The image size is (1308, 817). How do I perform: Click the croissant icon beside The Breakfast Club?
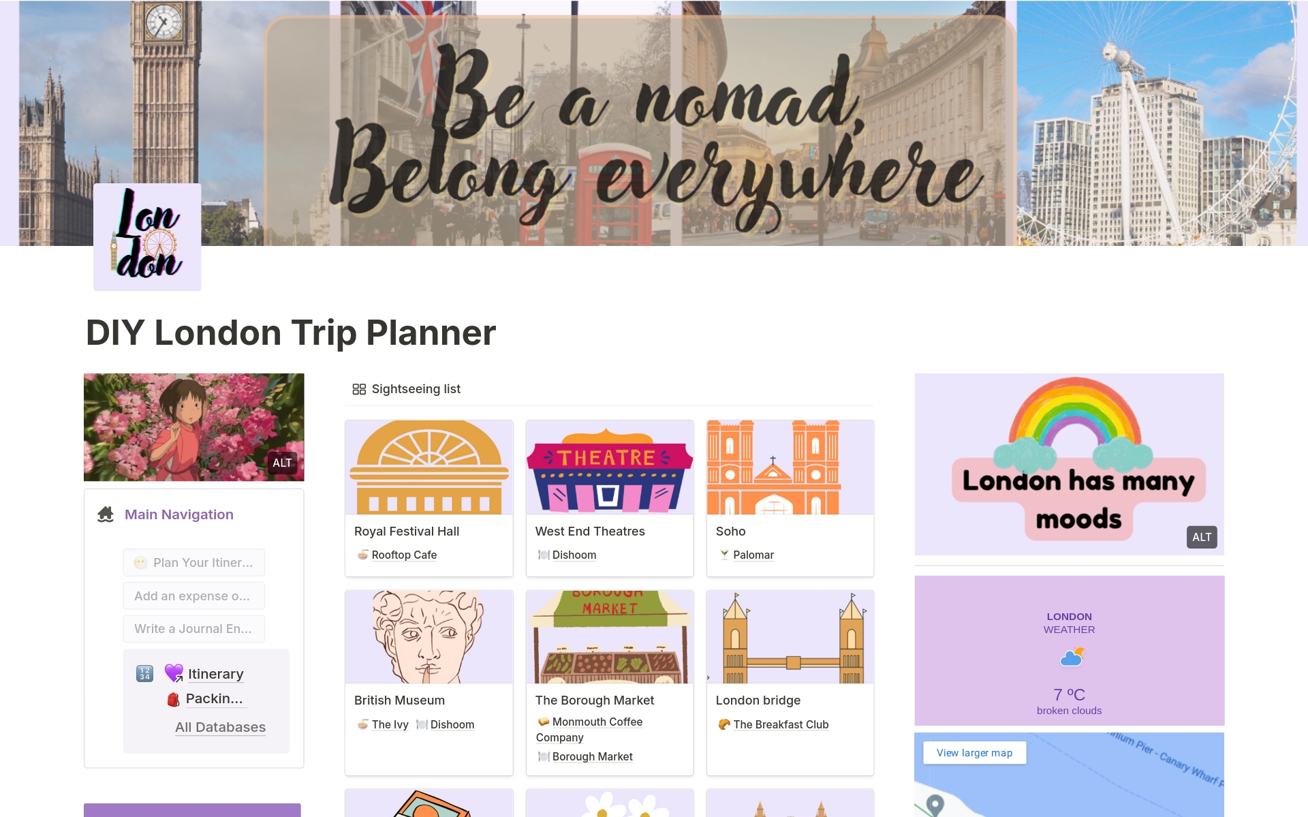[x=723, y=724]
